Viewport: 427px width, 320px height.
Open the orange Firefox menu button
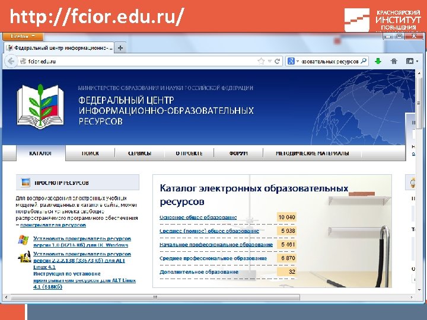[x=23, y=36]
